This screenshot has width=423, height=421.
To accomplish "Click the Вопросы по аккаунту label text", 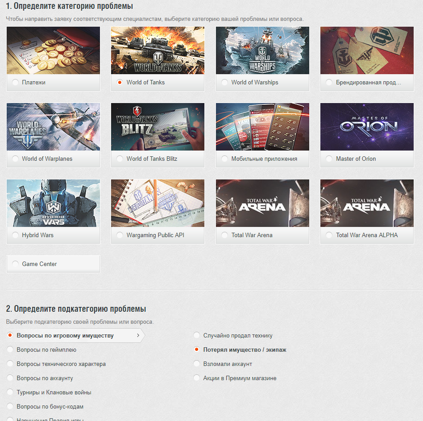I will 45,378.
